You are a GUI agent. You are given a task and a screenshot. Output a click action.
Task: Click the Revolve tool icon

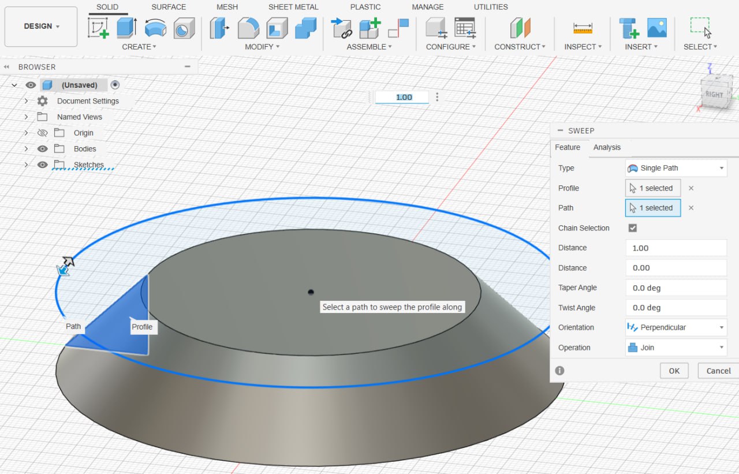[x=155, y=27]
